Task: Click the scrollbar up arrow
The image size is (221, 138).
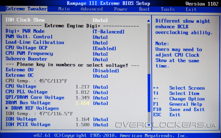Action: point(149,21)
